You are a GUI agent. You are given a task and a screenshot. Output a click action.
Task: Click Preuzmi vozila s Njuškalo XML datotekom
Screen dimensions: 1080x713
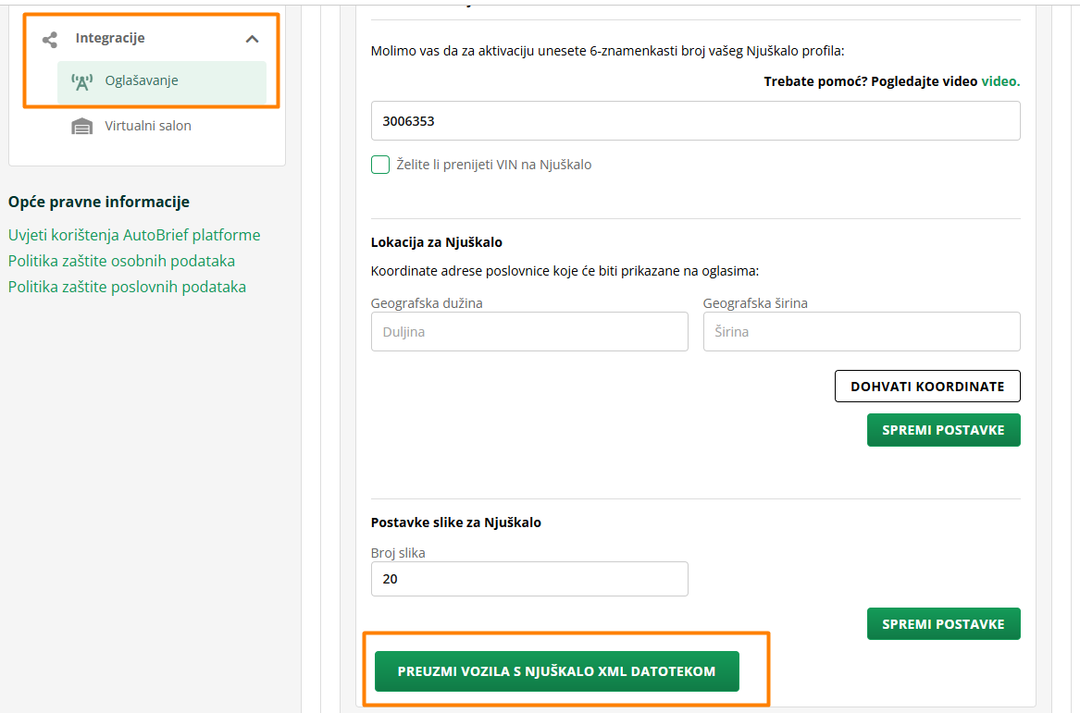click(x=556, y=671)
